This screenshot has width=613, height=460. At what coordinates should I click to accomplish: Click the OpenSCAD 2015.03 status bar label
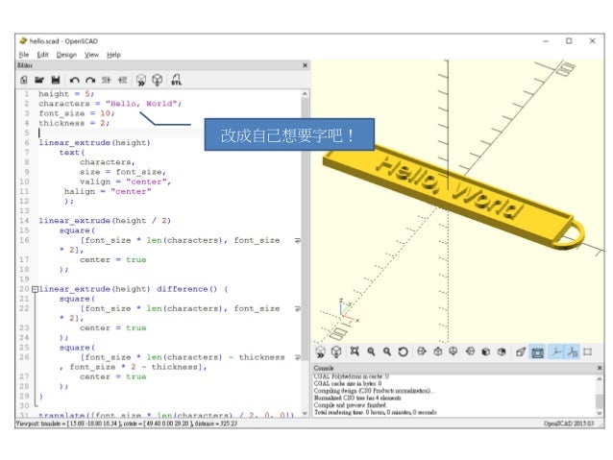click(569, 424)
